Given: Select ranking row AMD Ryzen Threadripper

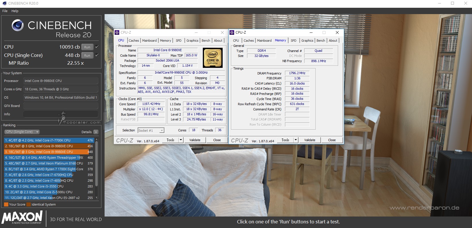Looking at the screenshot, I should pos(49,158).
